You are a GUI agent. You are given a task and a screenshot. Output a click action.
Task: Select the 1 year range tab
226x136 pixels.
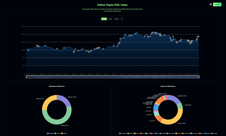pos(104,19)
